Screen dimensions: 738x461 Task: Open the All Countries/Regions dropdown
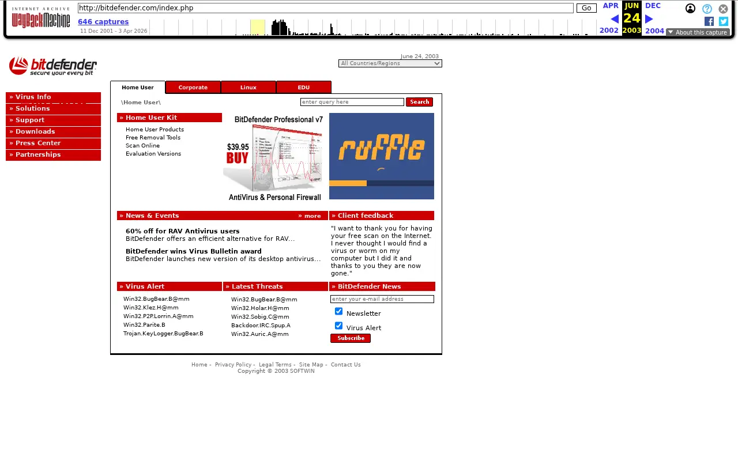390,63
